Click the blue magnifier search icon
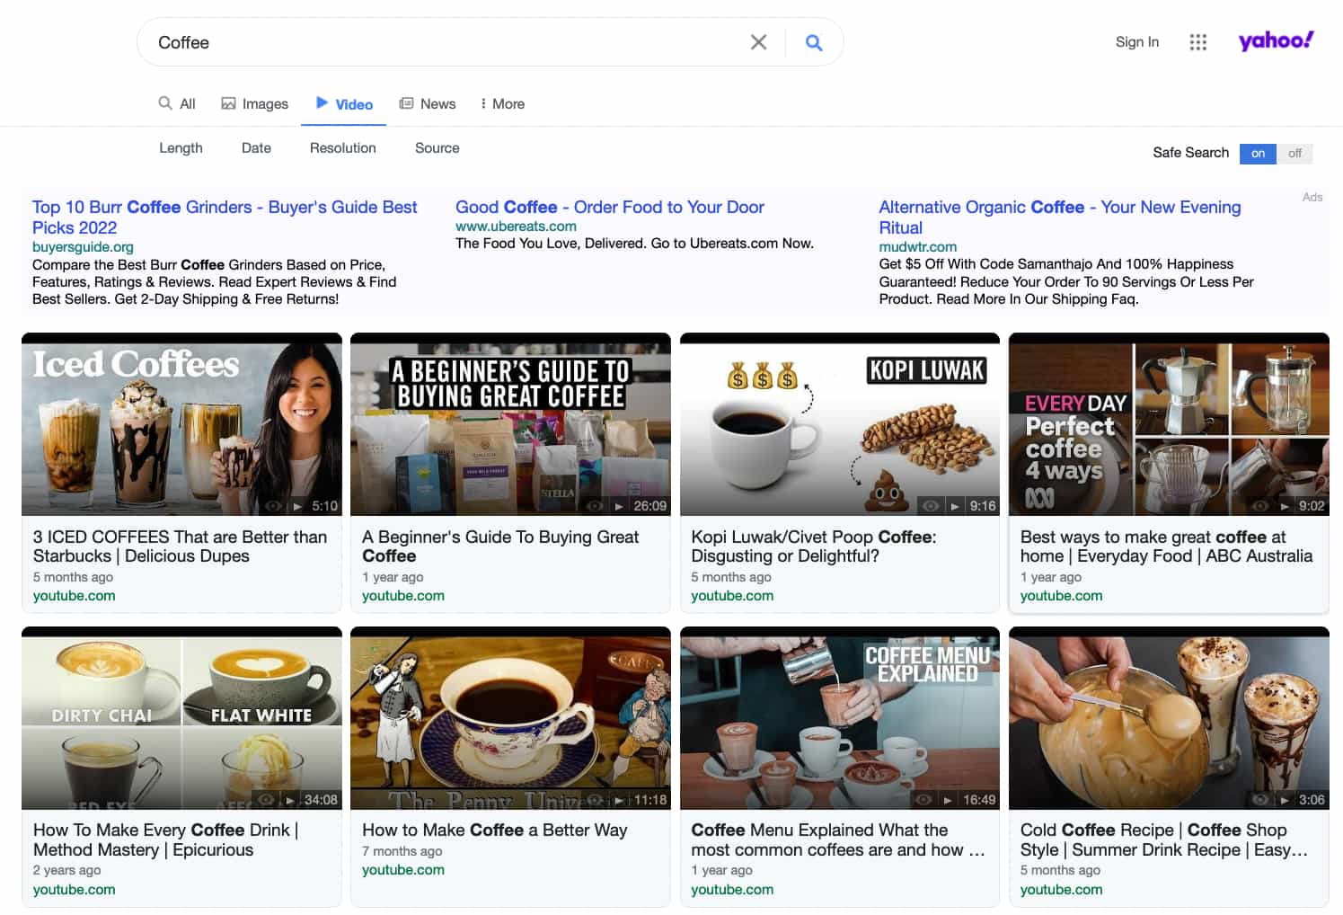The image size is (1343, 915). [x=814, y=42]
